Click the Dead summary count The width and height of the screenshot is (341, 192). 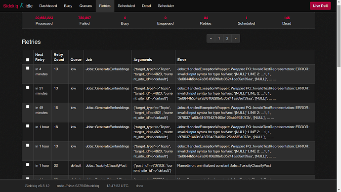point(287,18)
